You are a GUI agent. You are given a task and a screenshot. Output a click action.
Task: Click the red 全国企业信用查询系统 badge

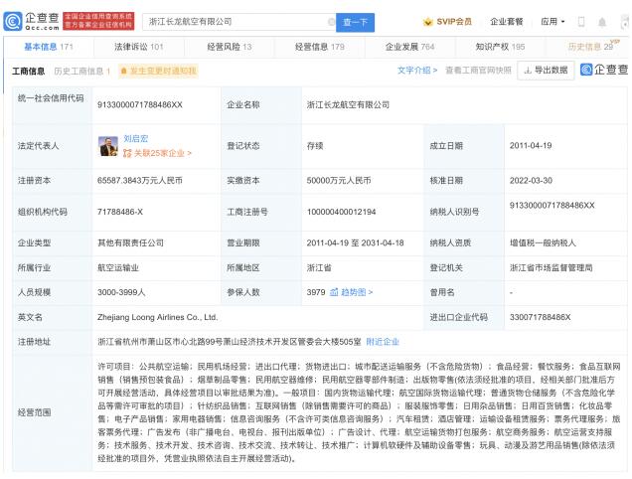(98, 21)
